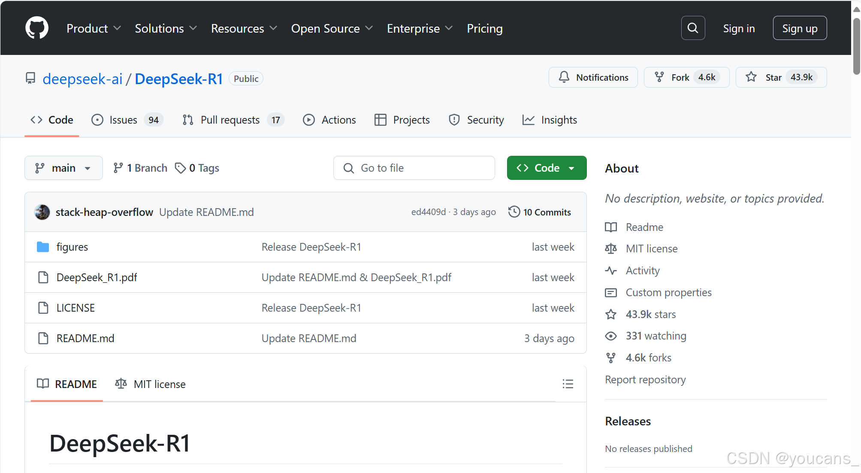Click the scale icon beside MIT license in About

(611, 249)
